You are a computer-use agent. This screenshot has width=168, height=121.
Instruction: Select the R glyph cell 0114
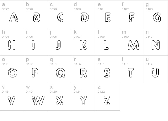83,73
